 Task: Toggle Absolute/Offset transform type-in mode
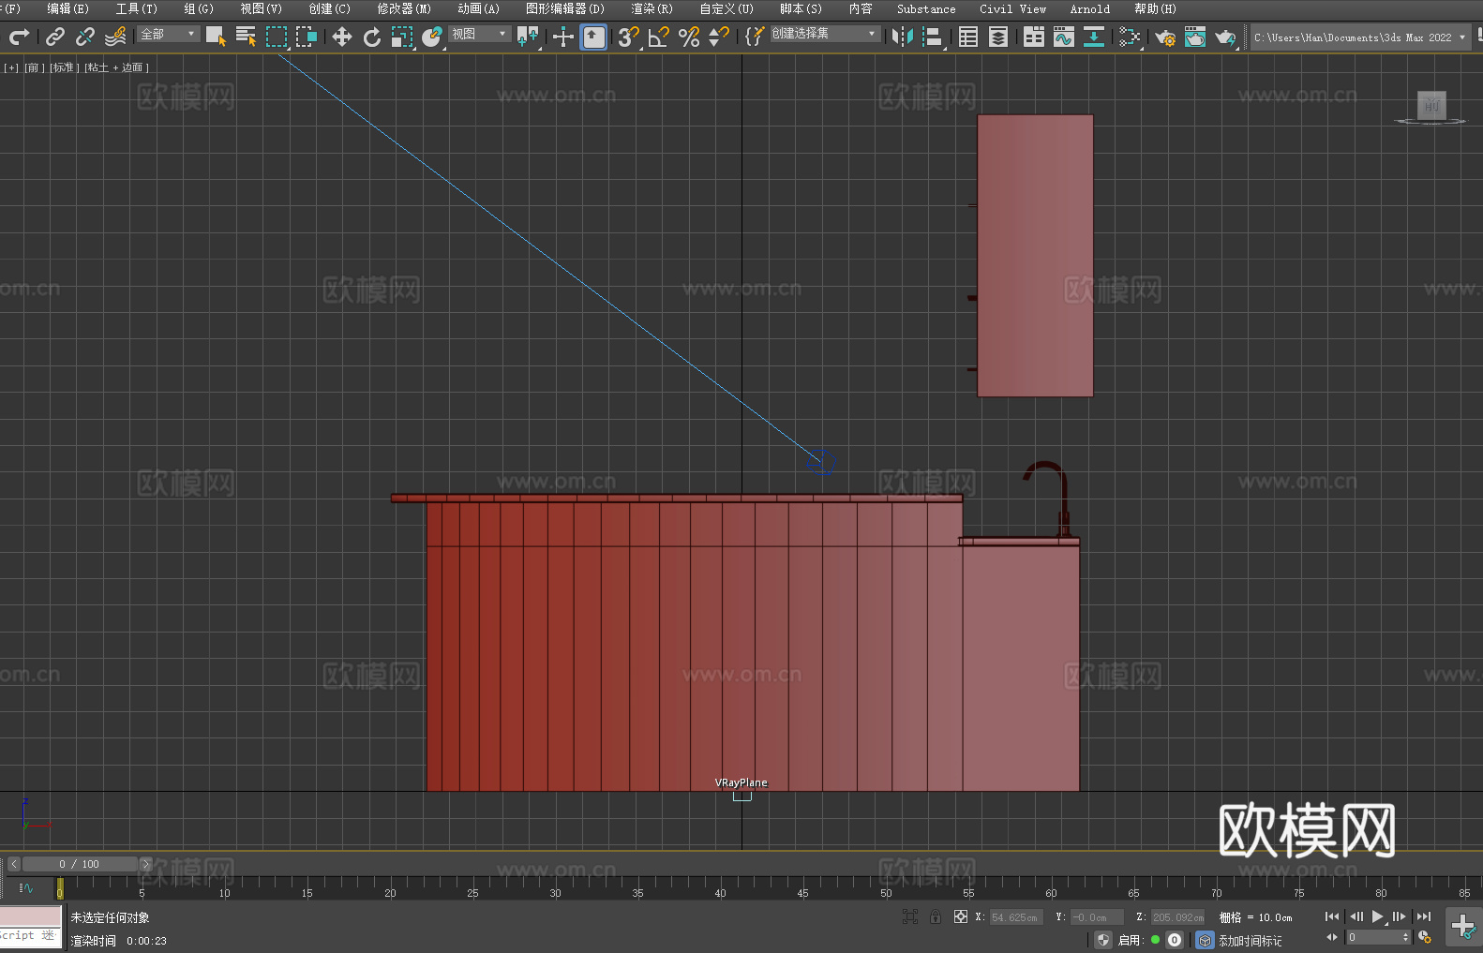pyautogui.click(x=961, y=916)
